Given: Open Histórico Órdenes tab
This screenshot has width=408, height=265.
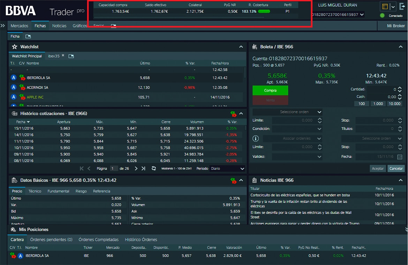Looking at the screenshot, I should pos(141,240).
